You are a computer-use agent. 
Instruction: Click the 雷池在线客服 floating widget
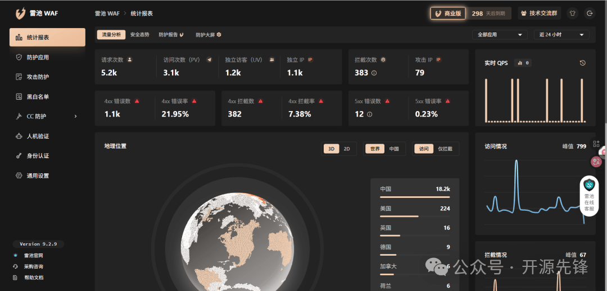[589, 195]
